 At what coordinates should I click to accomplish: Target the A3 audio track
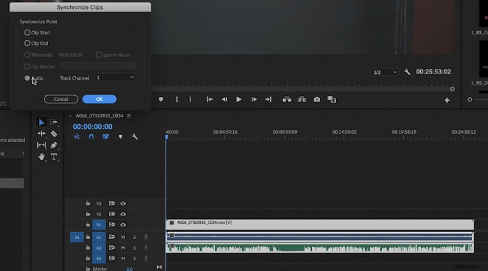tap(99, 259)
